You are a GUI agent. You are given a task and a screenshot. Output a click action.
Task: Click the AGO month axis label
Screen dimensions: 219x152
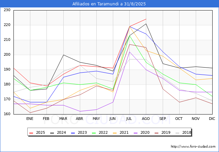pyautogui.click(x=146, y=119)
